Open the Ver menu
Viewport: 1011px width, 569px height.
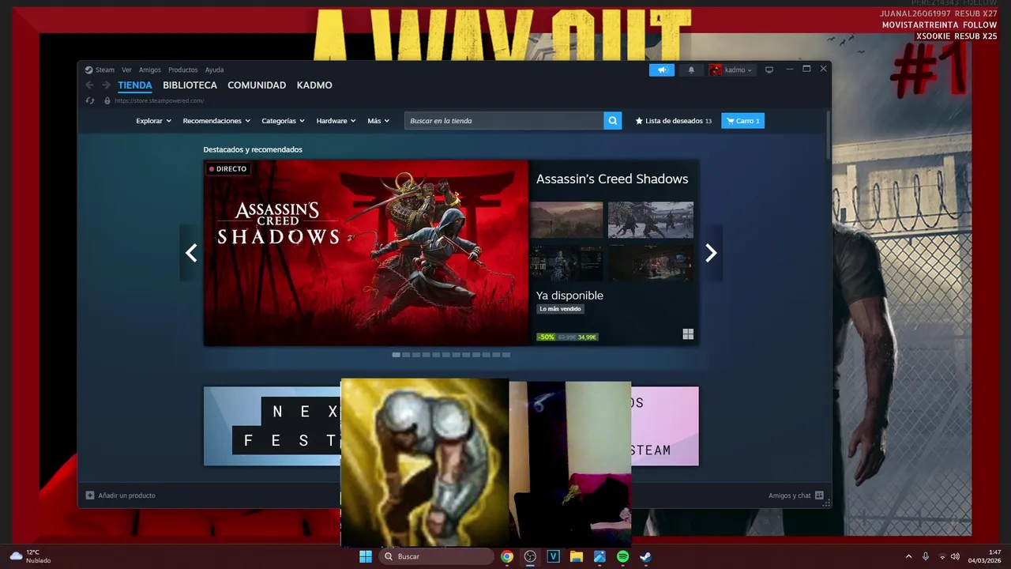[x=126, y=70]
